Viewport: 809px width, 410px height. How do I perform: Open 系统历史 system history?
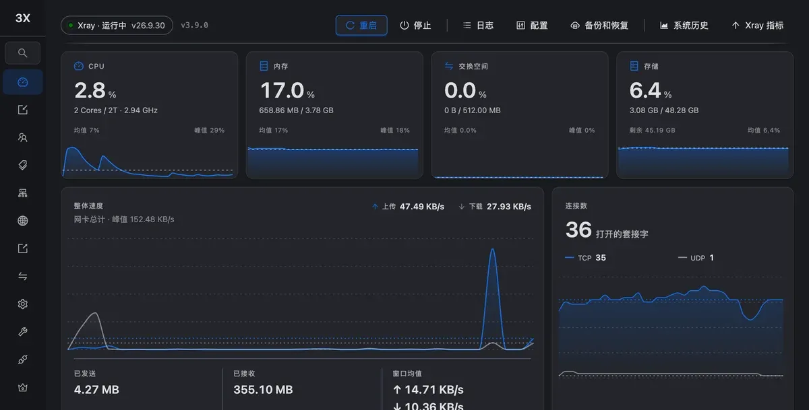[684, 26]
